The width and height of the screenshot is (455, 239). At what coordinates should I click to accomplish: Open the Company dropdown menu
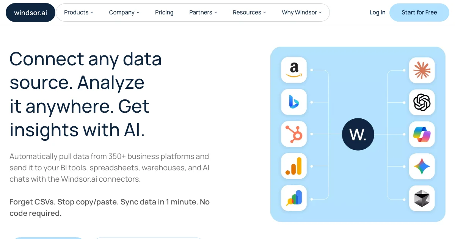click(x=124, y=13)
